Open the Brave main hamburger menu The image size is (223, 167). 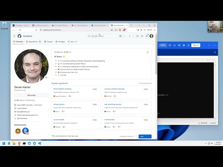155,30
